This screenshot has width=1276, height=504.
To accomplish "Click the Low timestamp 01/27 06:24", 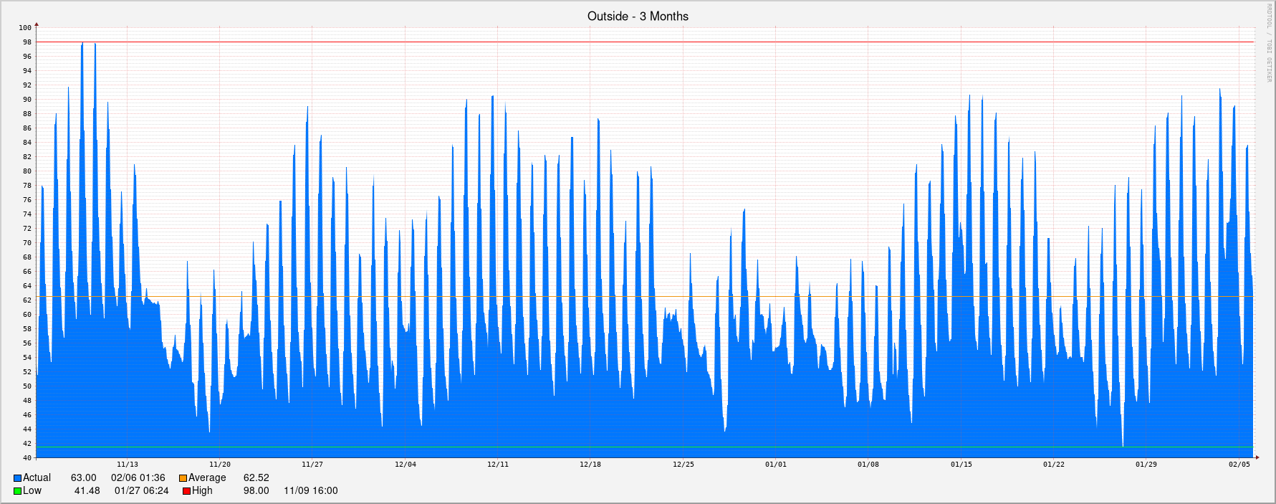I will [141, 491].
